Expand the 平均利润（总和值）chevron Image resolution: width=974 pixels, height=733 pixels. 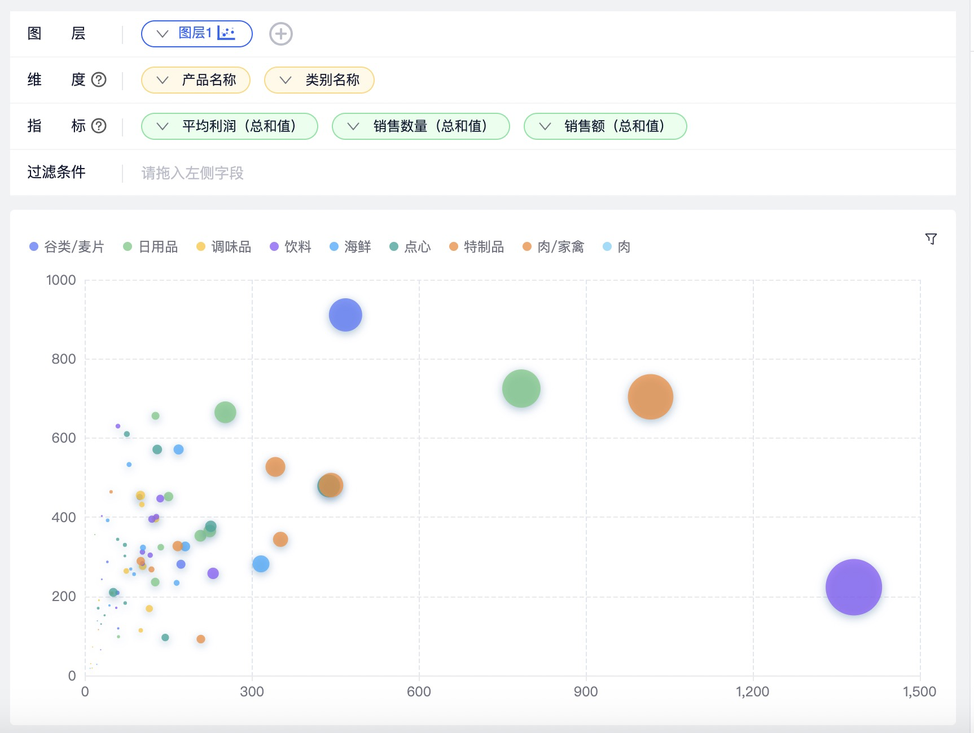tap(163, 126)
